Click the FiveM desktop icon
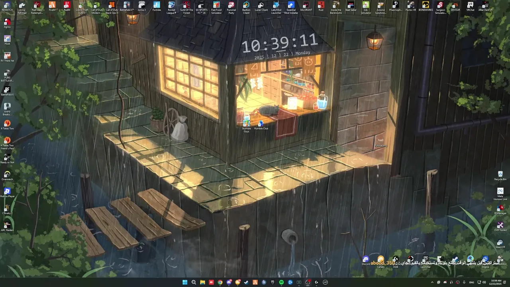The width and height of the screenshot is (510, 287). 52,7
